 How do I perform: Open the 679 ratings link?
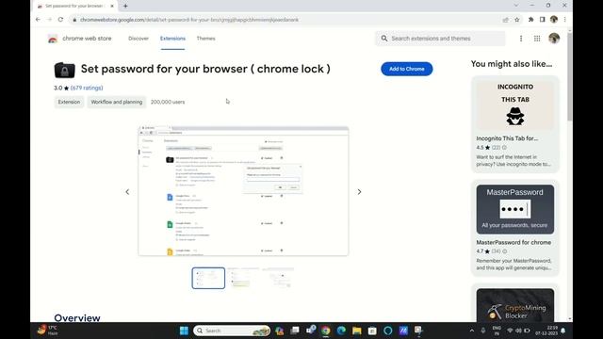point(87,88)
